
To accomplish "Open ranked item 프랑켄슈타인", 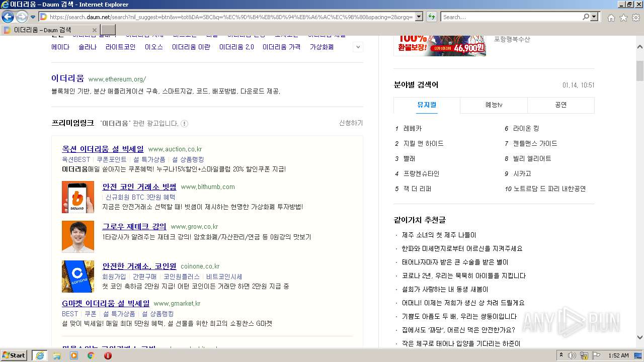I will coord(421,174).
